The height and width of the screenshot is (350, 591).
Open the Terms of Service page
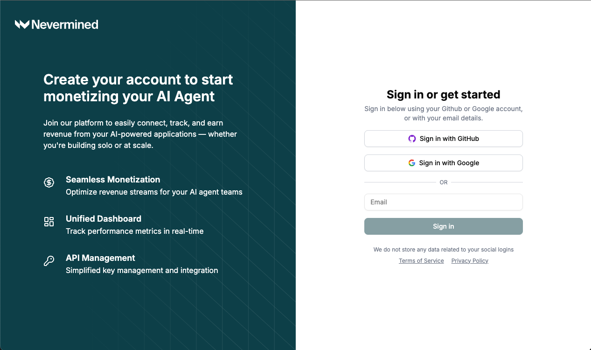coord(421,260)
